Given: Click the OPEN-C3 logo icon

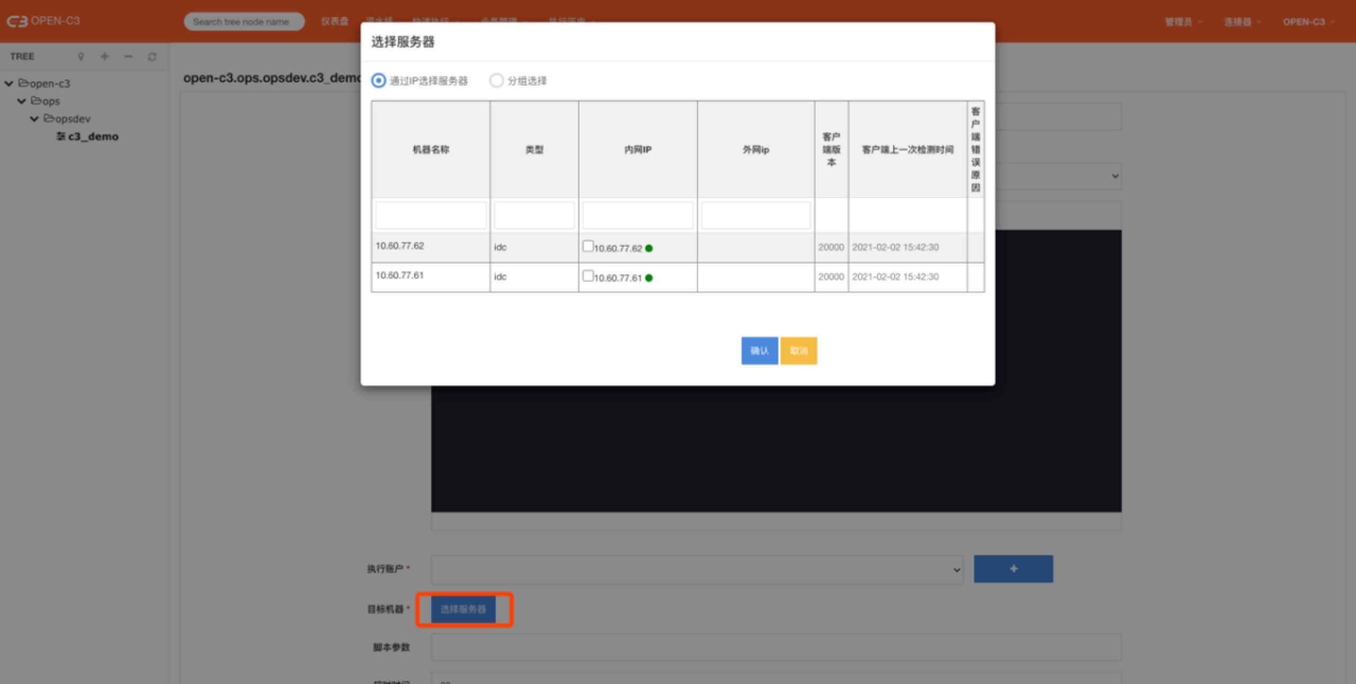Looking at the screenshot, I should pos(16,21).
